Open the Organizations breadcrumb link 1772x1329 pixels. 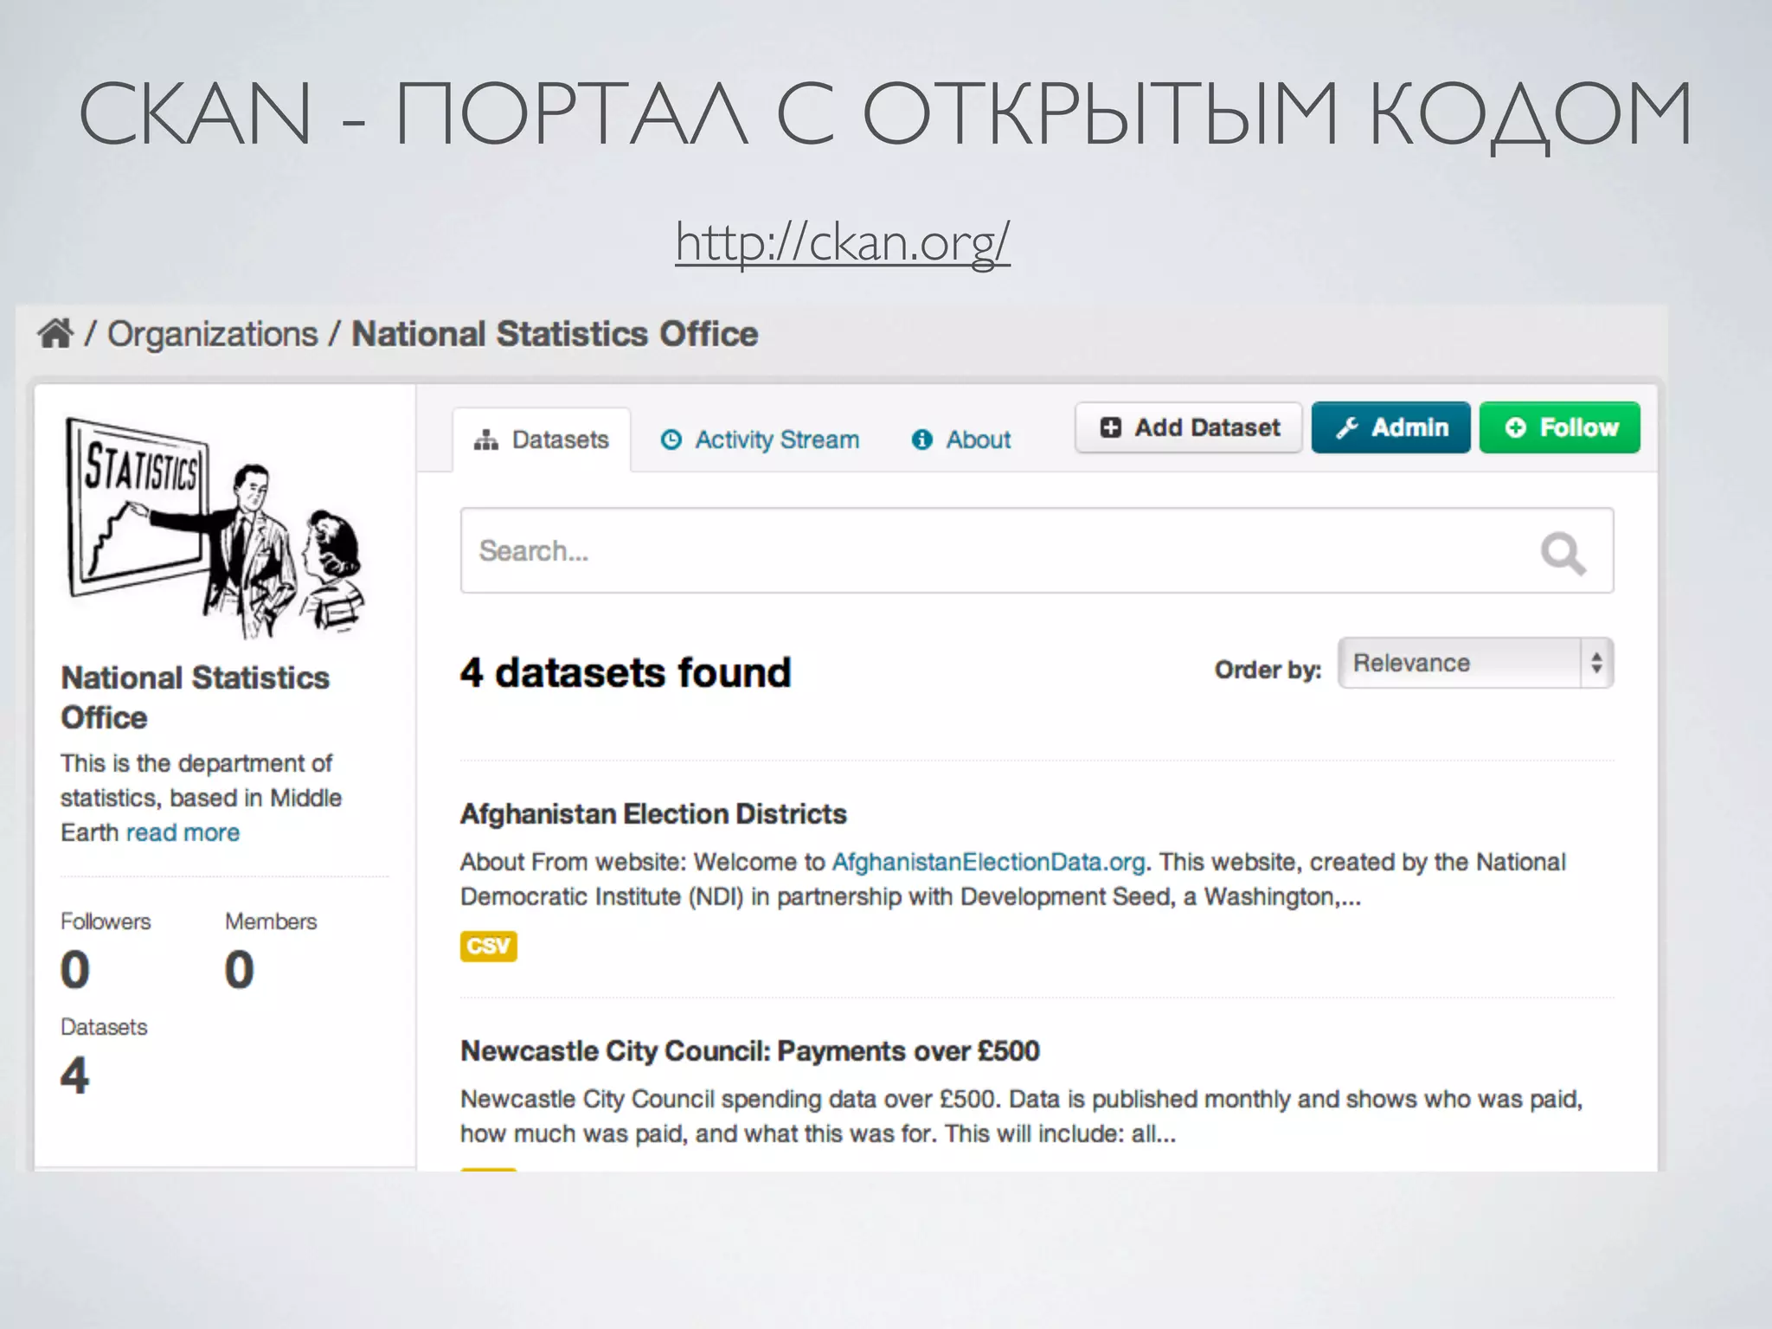coord(212,334)
